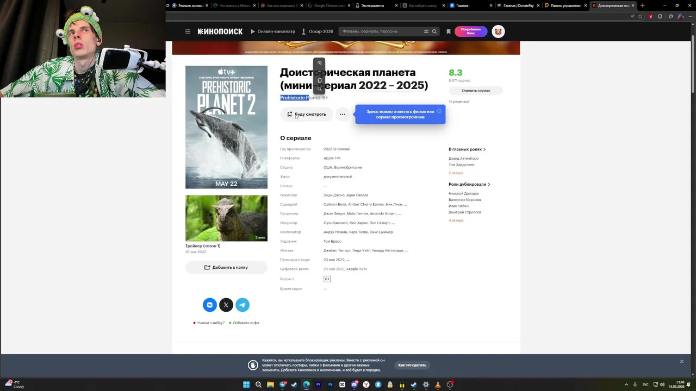Open документальный genre link
The image size is (696, 391).
(338, 176)
